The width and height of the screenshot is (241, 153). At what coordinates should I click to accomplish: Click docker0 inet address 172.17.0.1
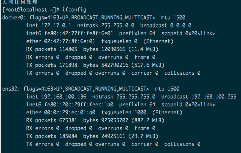[x=56, y=26]
